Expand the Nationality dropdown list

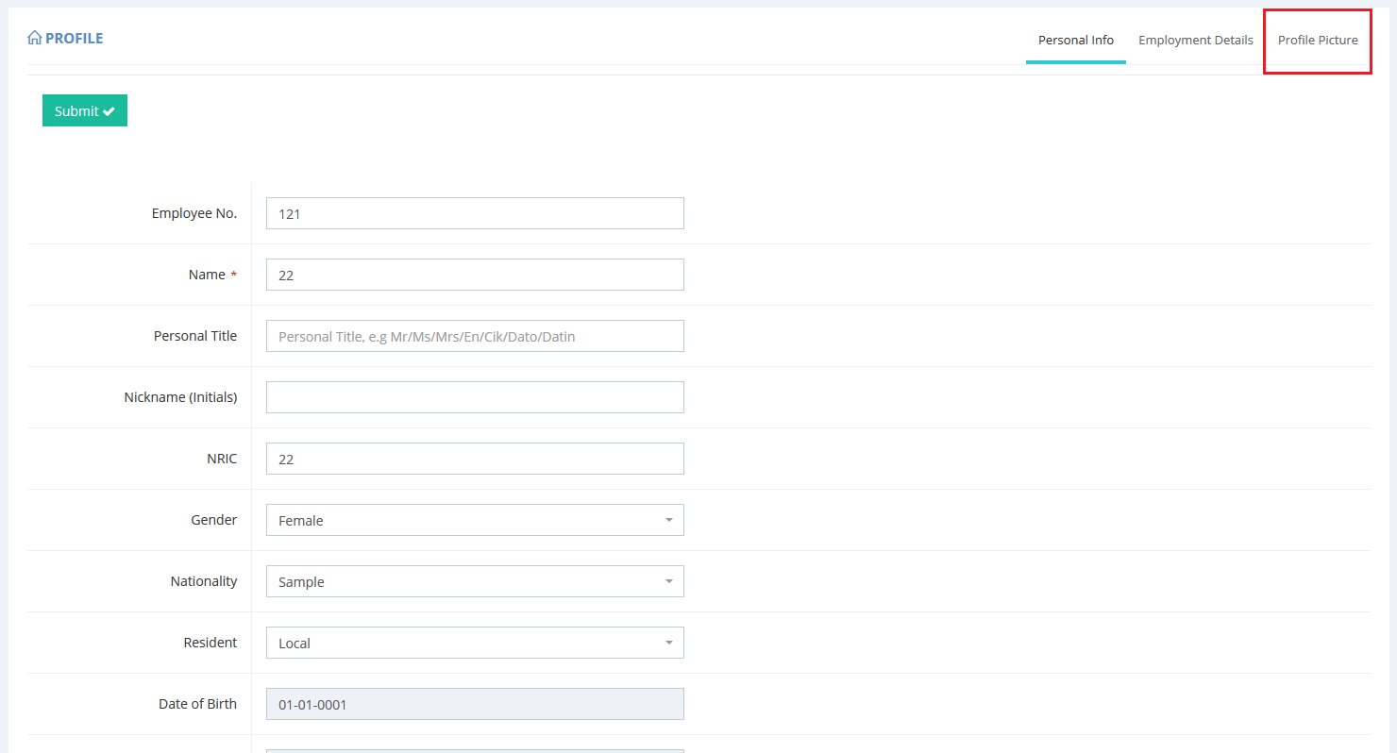[474, 581]
